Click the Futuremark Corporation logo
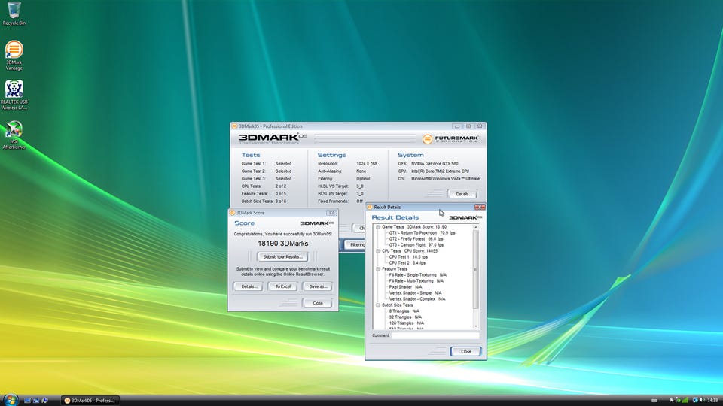 [451, 138]
